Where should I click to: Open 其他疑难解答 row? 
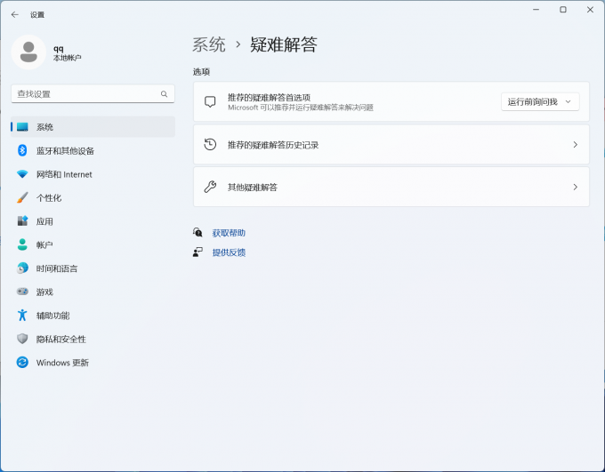[391, 187]
